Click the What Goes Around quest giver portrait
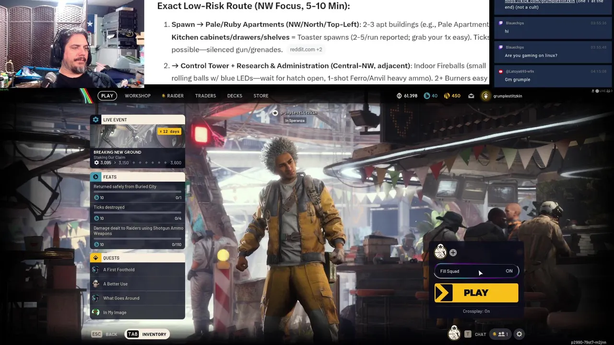 [x=96, y=298]
